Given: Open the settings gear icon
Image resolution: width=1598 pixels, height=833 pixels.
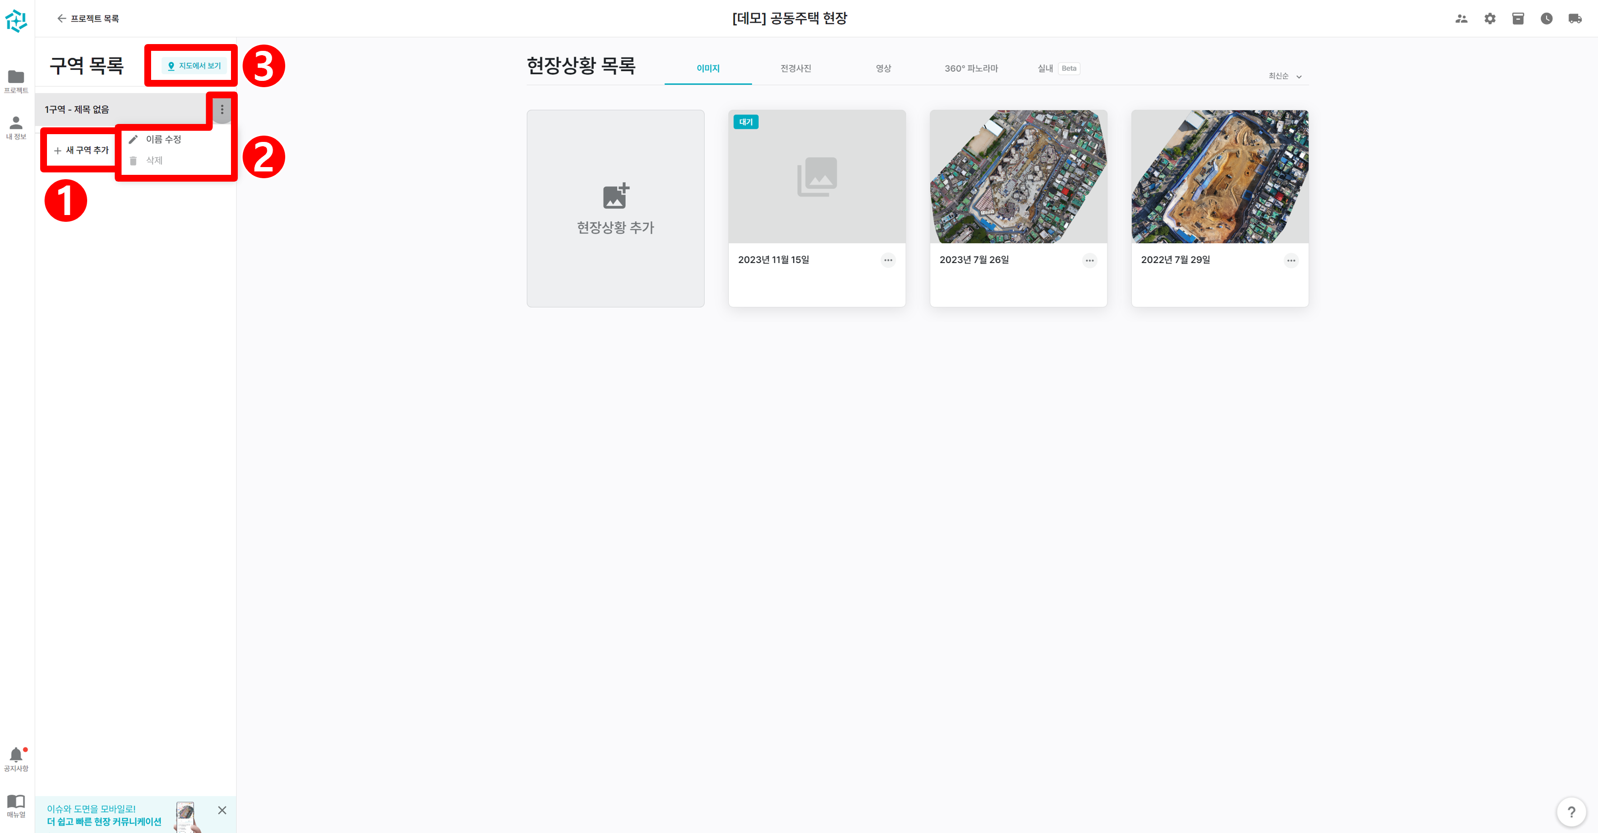Looking at the screenshot, I should click(x=1490, y=18).
